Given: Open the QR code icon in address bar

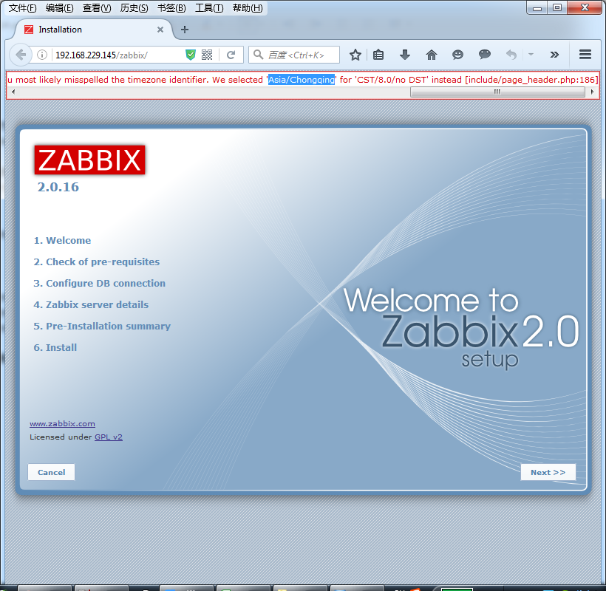Looking at the screenshot, I should click(x=207, y=55).
